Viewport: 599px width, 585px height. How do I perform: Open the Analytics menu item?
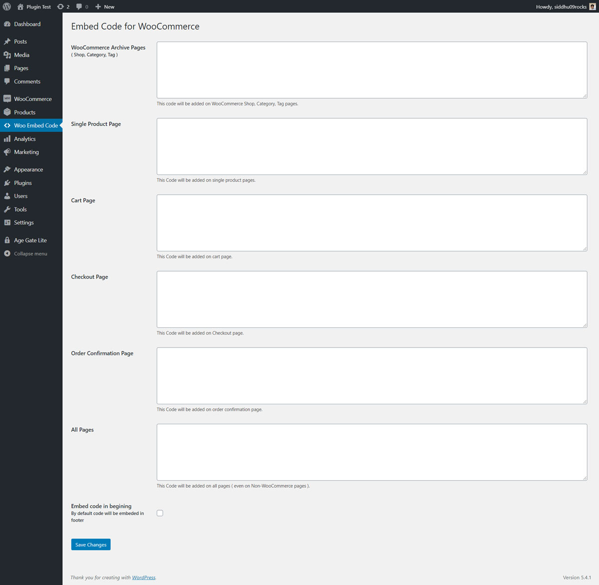coord(31,139)
